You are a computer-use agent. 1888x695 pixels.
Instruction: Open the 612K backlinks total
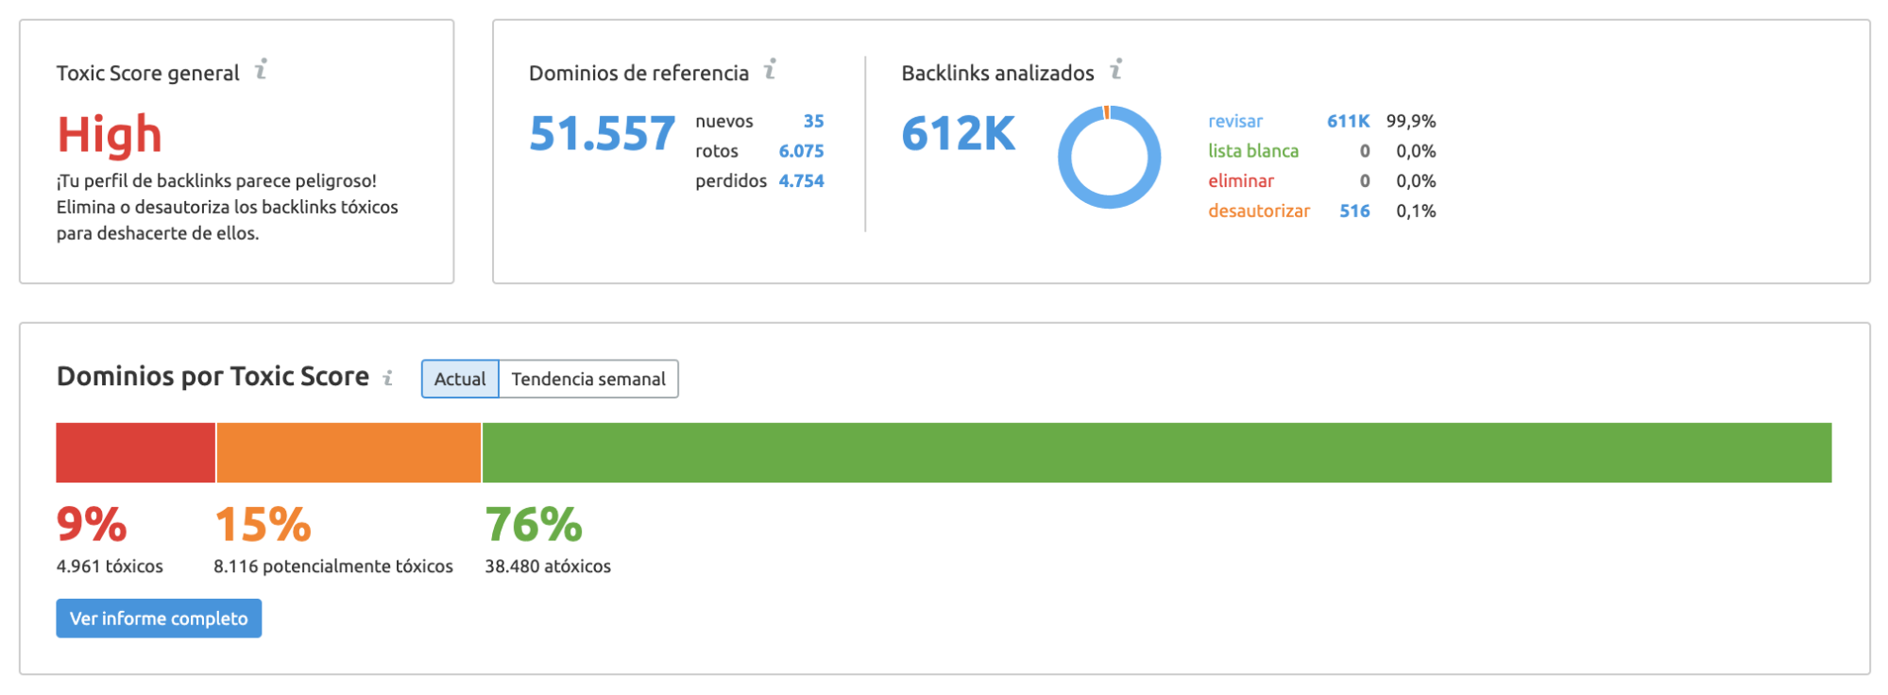(x=958, y=134)
